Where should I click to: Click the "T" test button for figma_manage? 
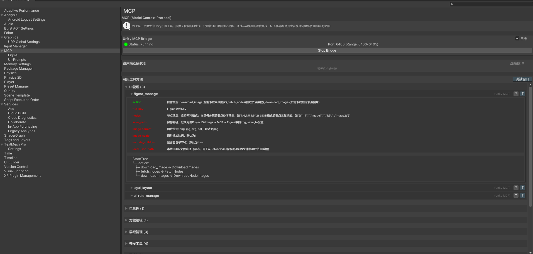pyautogui.click(x=523, y=94)
